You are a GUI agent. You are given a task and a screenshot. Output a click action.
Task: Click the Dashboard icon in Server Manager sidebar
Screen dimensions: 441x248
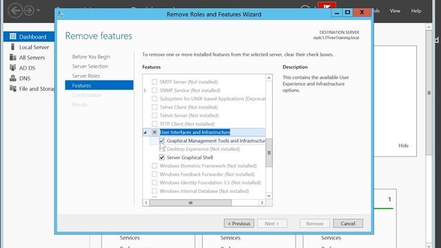click(x=13, y=37)
